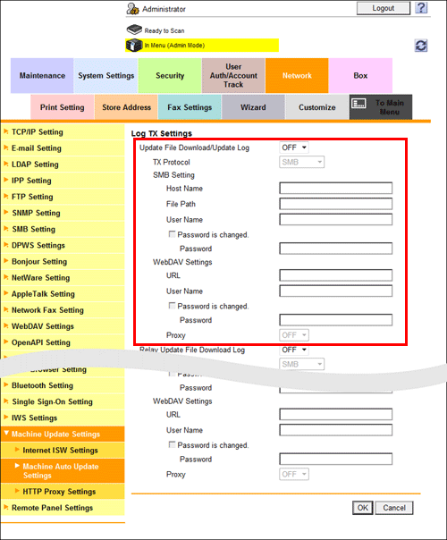Open SMB Setting sidebar item
Screen dimensions: 447x540
pos(63,229)
